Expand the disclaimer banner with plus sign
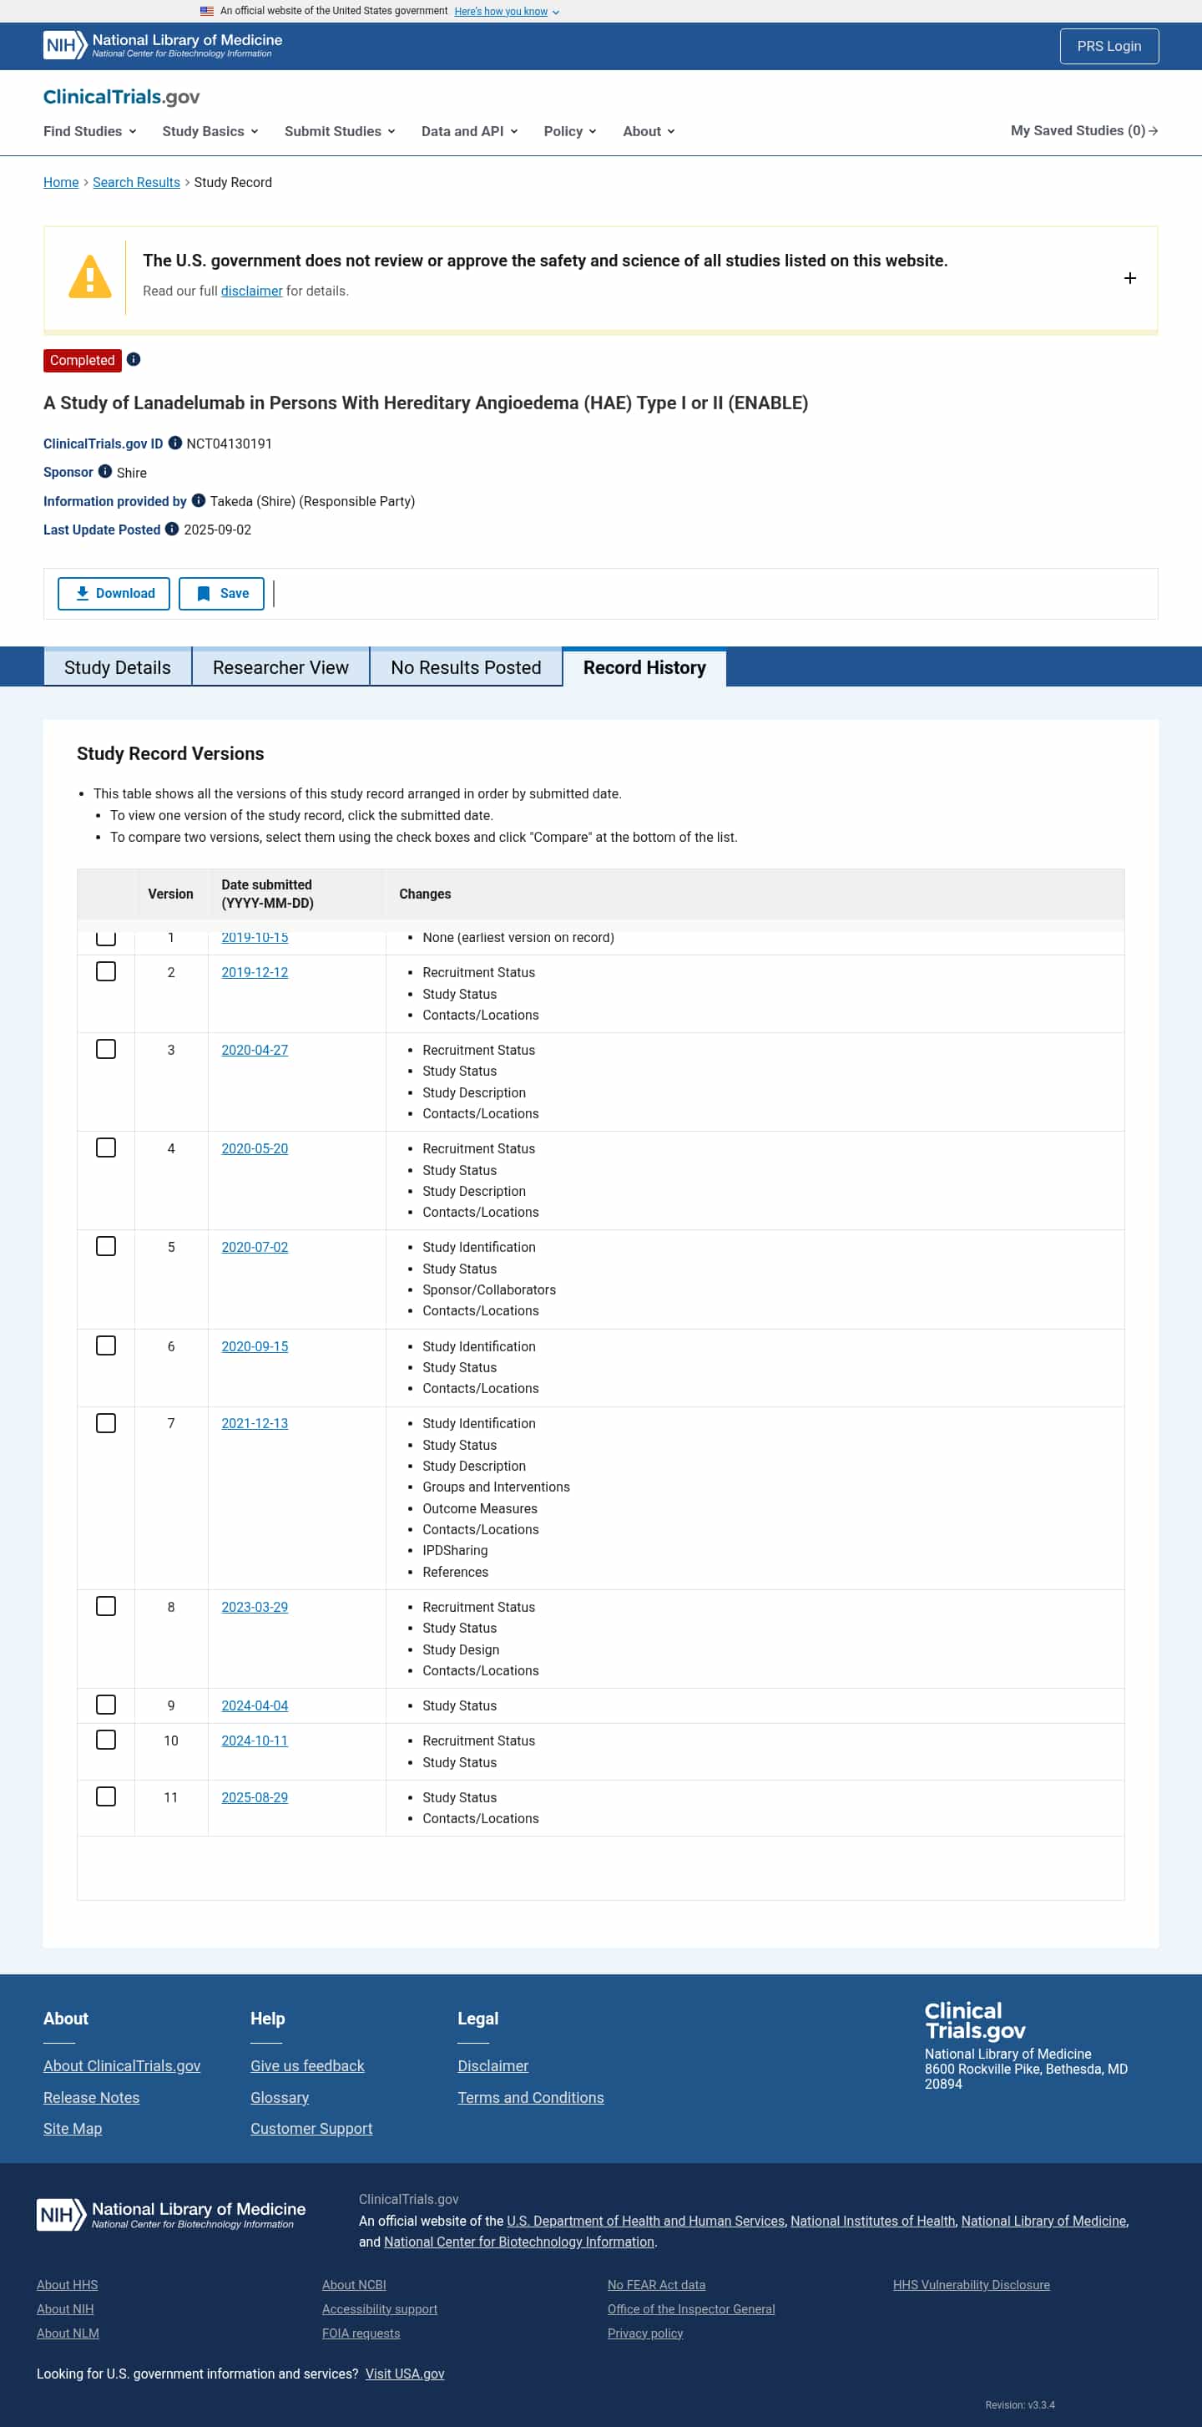1202x2427 pixels. (x=1129, y=278)
